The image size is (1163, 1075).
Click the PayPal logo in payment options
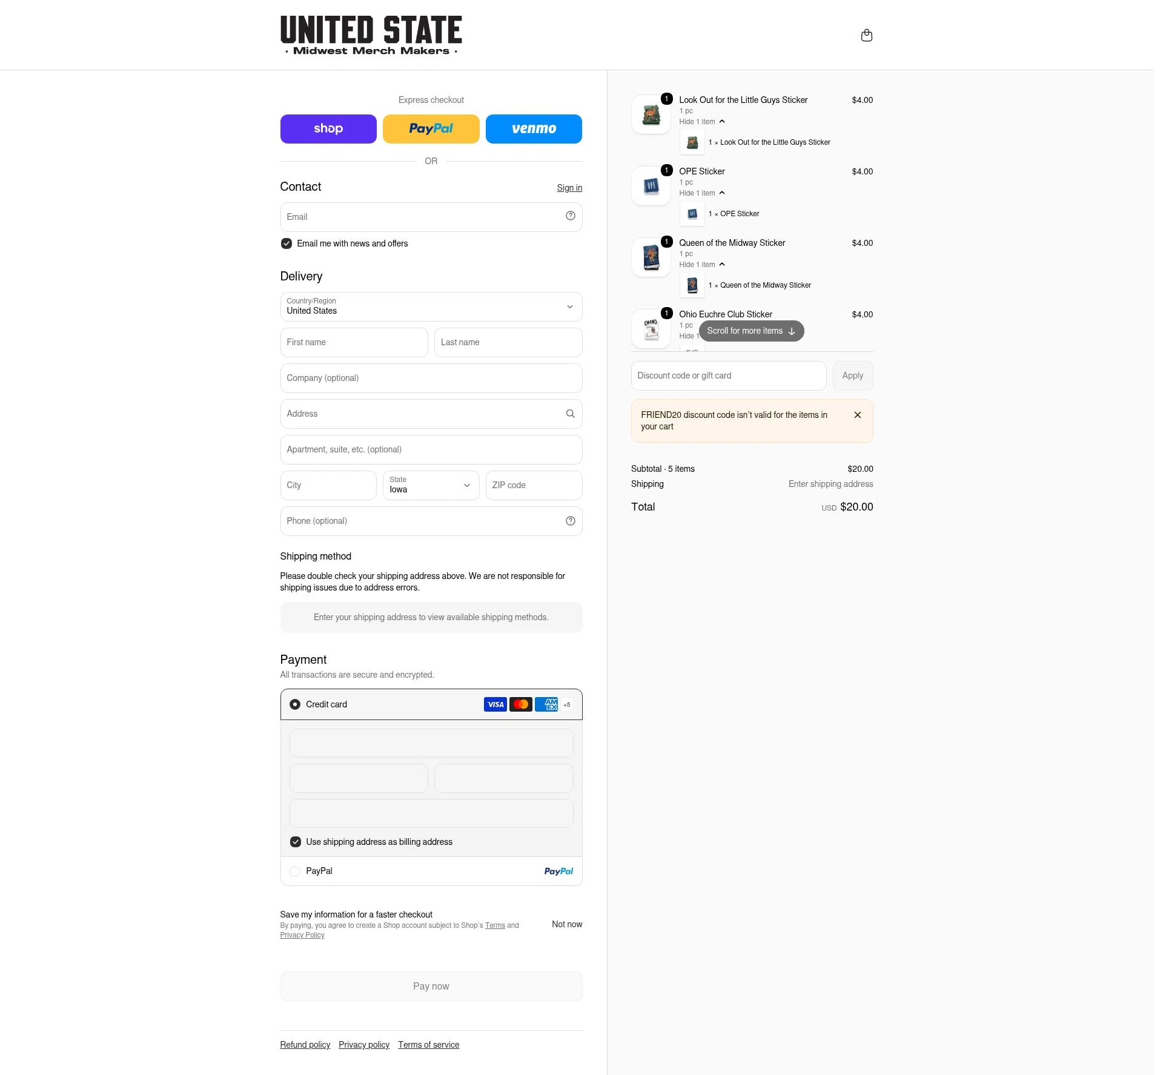pyautogui.click(x=558, y=871)
